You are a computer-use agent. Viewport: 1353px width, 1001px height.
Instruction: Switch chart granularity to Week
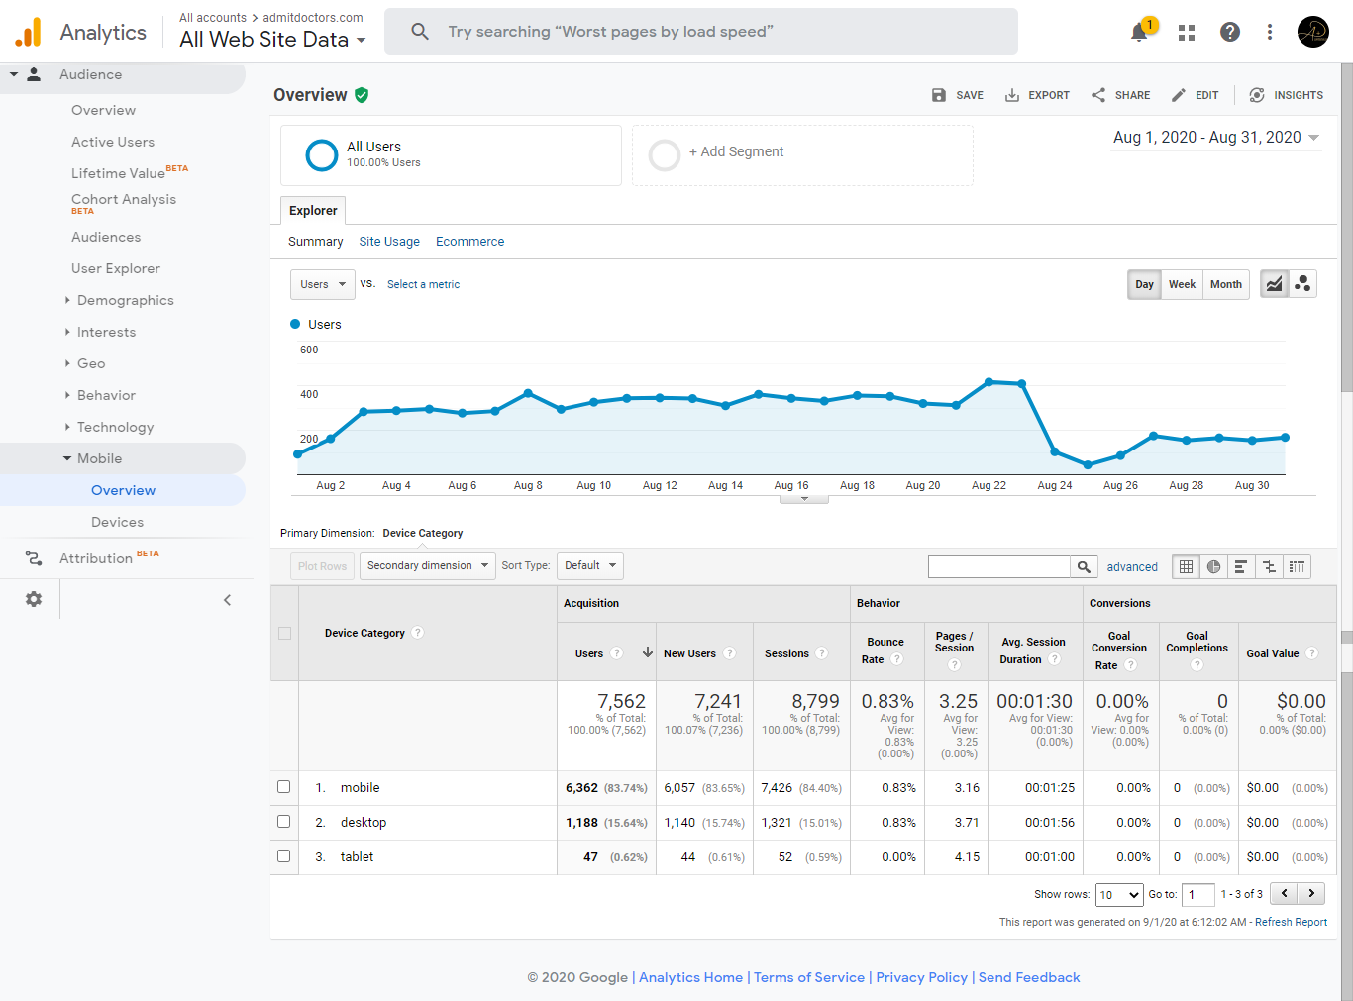tap(1182, 284)
